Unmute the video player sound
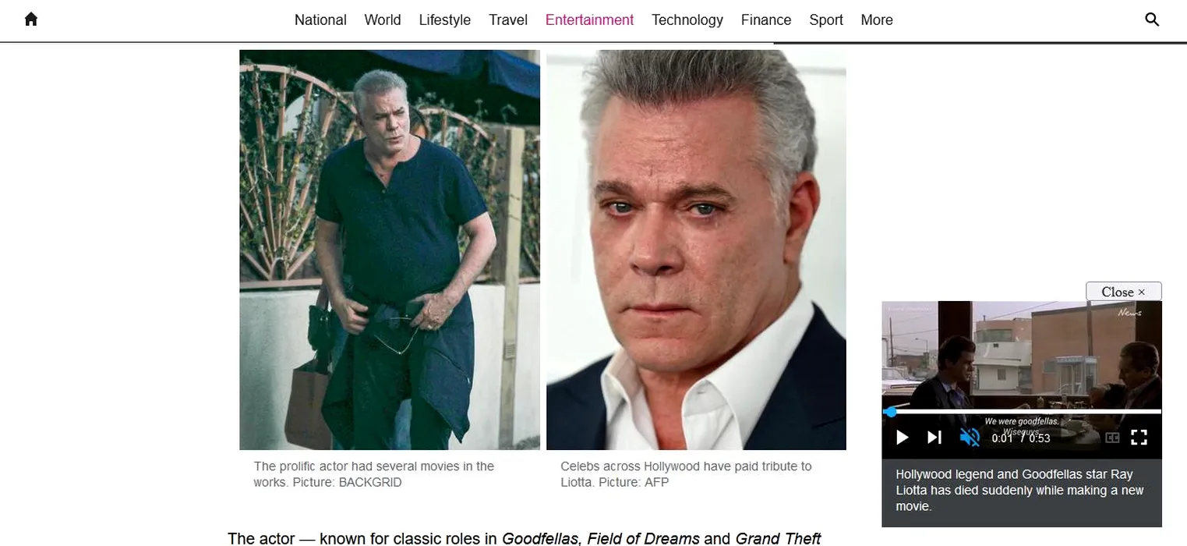Screen dimensions: 1187x546 (x=970, y=438)
